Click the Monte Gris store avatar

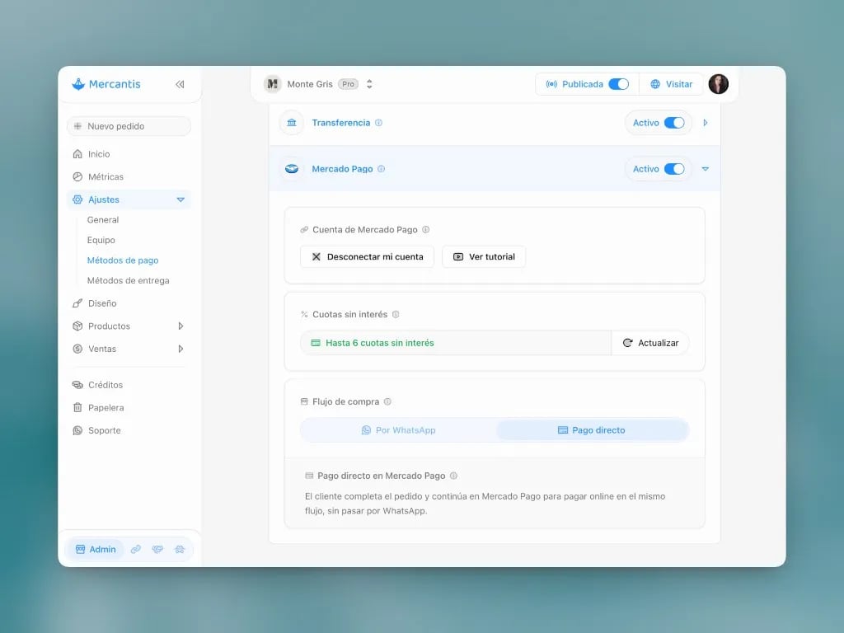[x=272, y=84]
